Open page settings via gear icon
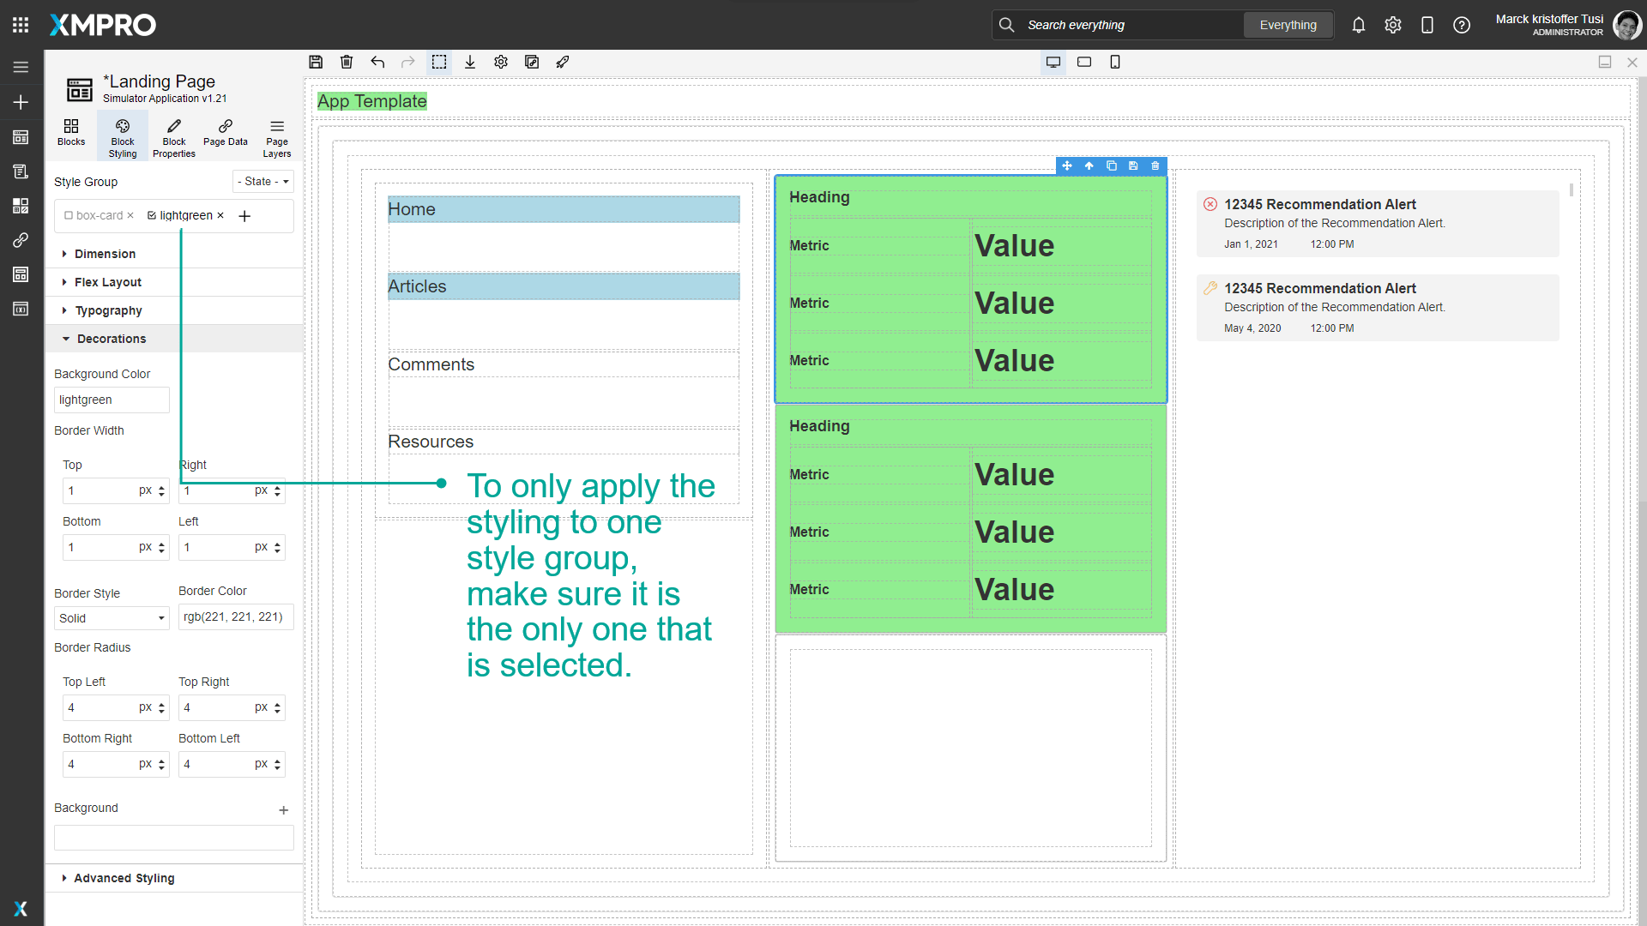 (501, 62)
